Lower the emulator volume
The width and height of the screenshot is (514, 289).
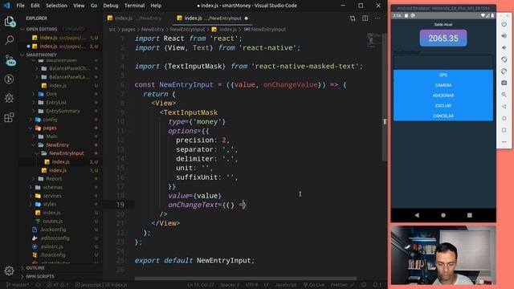[x=504, y=47]
